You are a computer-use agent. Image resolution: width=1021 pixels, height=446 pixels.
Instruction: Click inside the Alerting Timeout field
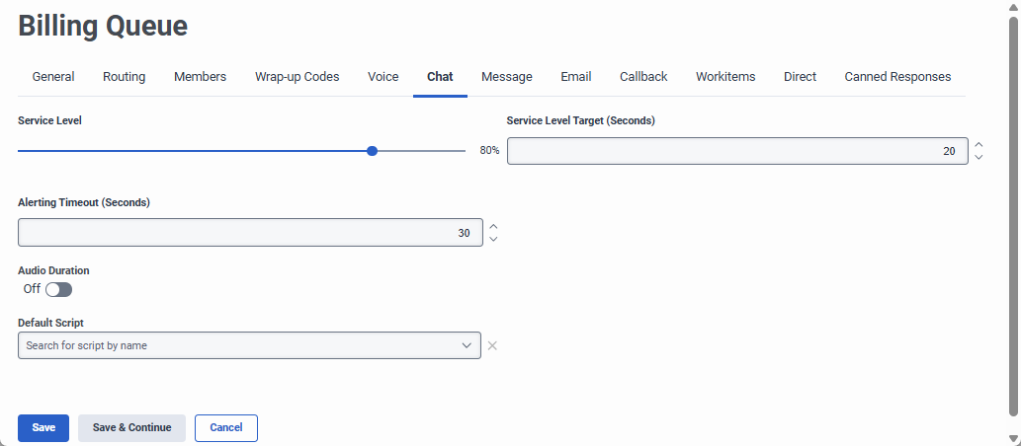tap(249, 233)
